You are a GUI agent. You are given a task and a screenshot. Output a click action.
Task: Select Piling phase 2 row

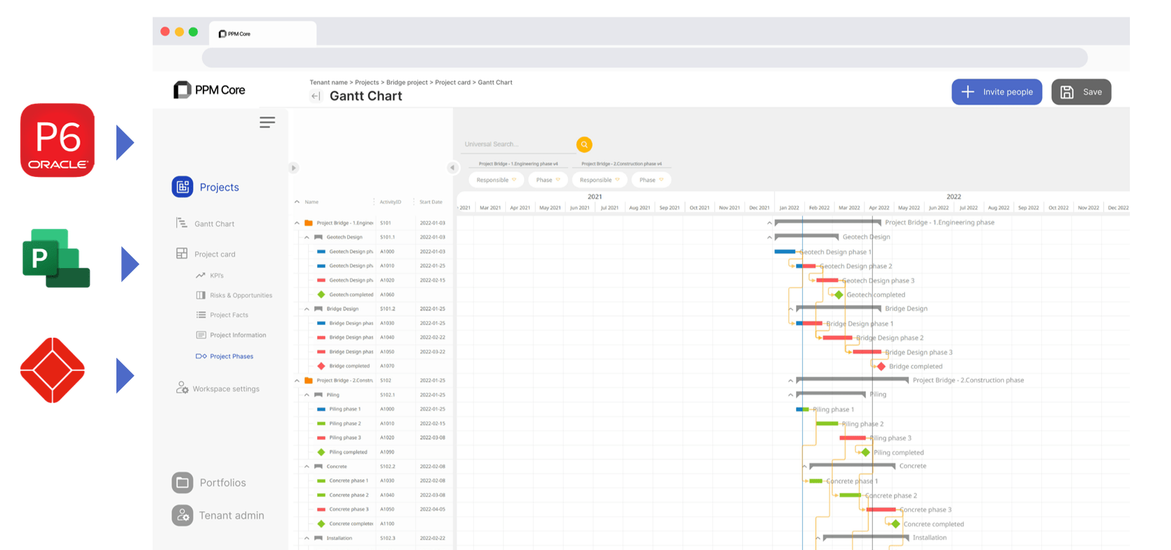370,423
